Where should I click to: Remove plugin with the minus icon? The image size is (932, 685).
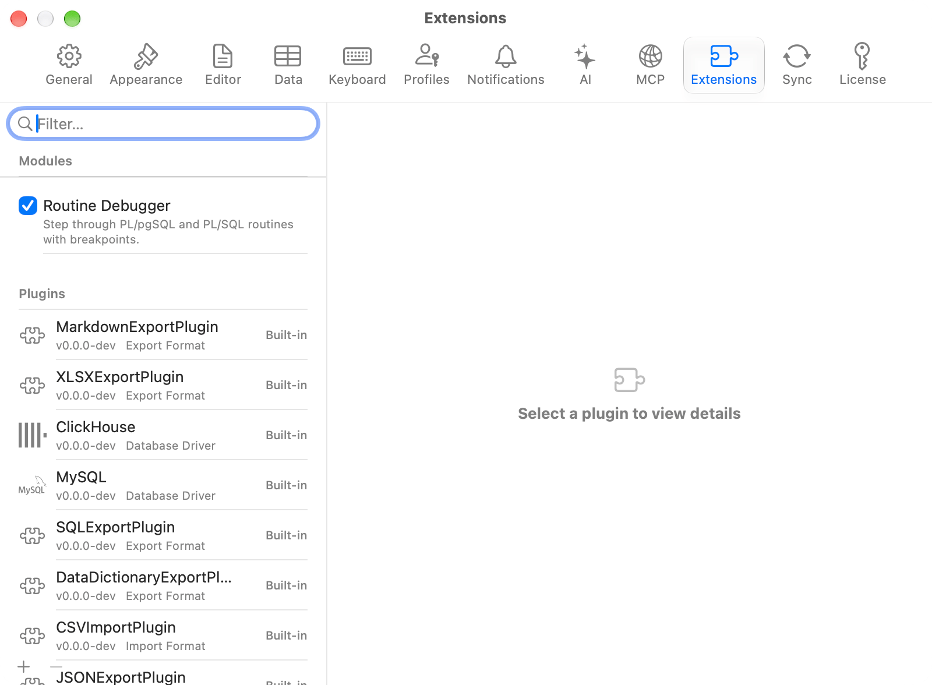pyautogui.click(x=56, y=666)
